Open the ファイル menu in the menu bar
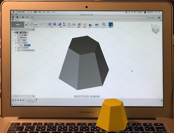Viewport: 174px width, 133px height. [29, 12]
